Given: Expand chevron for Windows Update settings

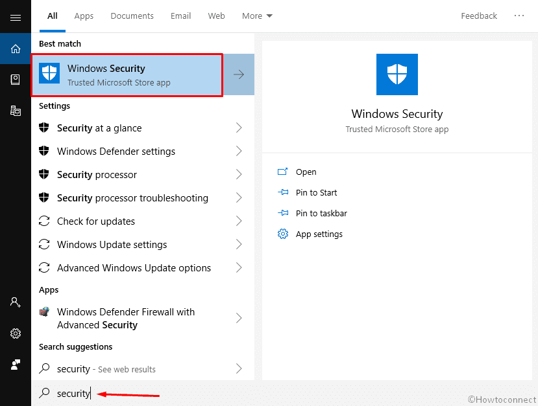Looking at the screenshot, I should pyautogui.click(x=239, y=244).
